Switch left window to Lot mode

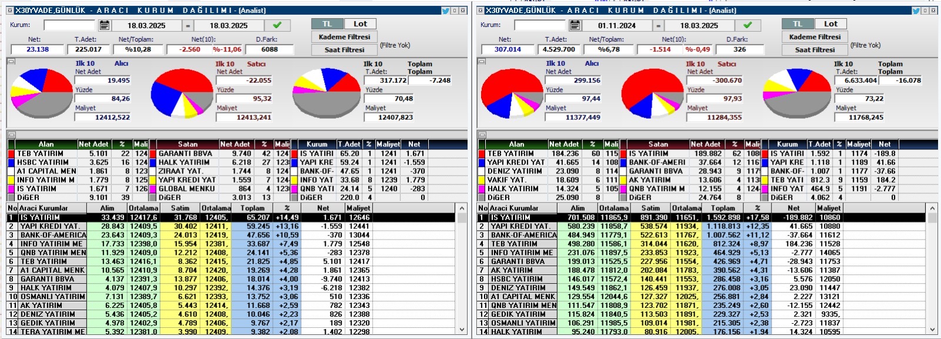coord(361,24)
